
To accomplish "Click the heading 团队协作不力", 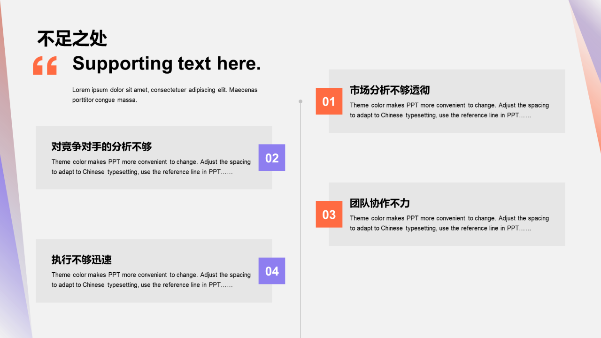I will (x=379, y=203).
